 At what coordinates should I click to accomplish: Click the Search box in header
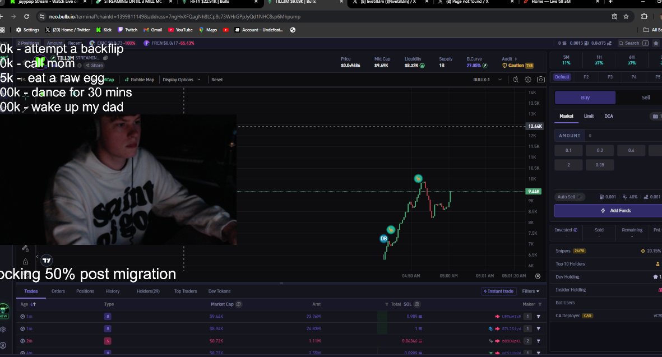[x=633, y=43]
